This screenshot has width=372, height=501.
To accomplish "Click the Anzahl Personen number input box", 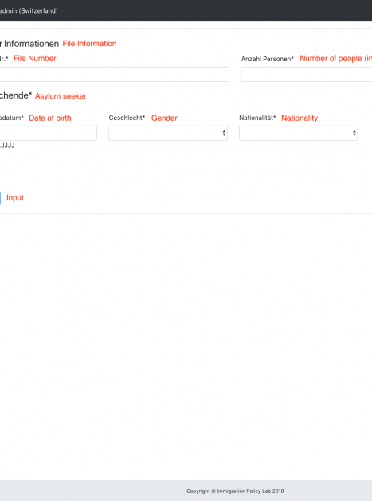I will click(307, 74).
